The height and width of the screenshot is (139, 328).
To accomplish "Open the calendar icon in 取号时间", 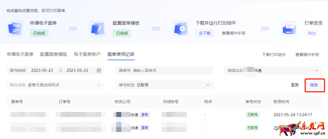I will [x=99, y=70].
